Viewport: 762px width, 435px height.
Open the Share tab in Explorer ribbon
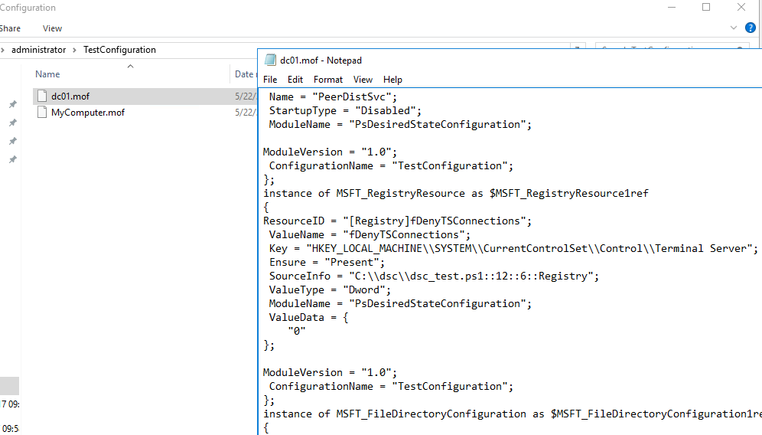(x=10, y=28)
